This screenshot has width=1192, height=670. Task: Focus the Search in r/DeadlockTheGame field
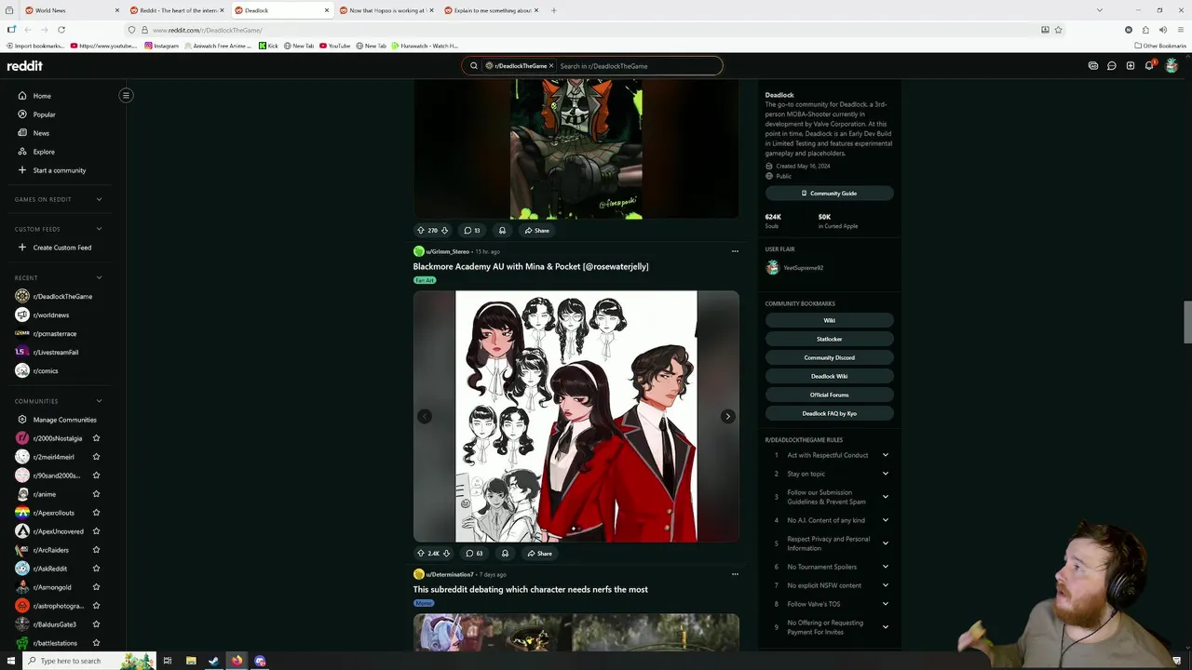638,66
